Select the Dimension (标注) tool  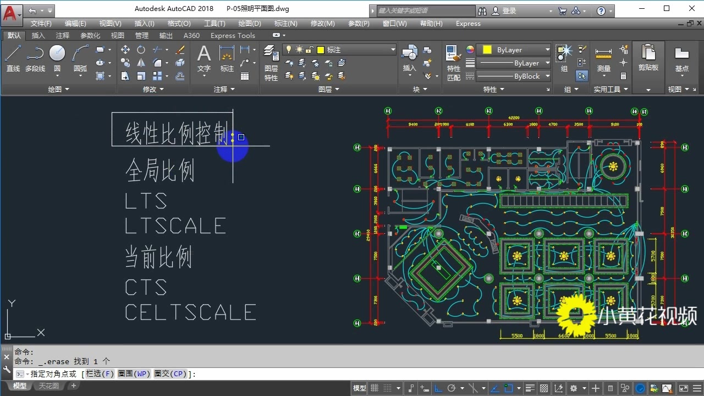(x=227, y=58)
